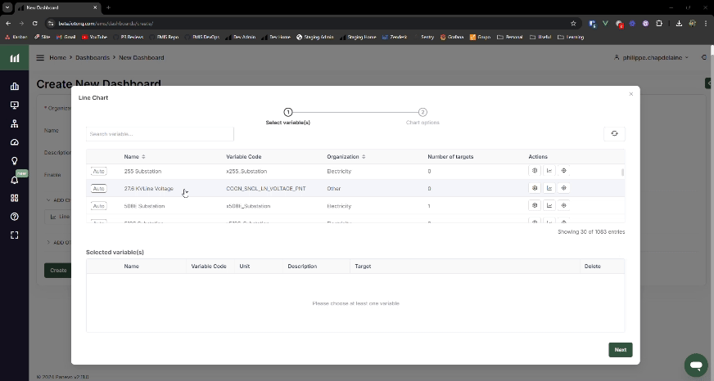Click x255_Substation variable code
This screenshot has height=381, width=714.
point(246,172)
